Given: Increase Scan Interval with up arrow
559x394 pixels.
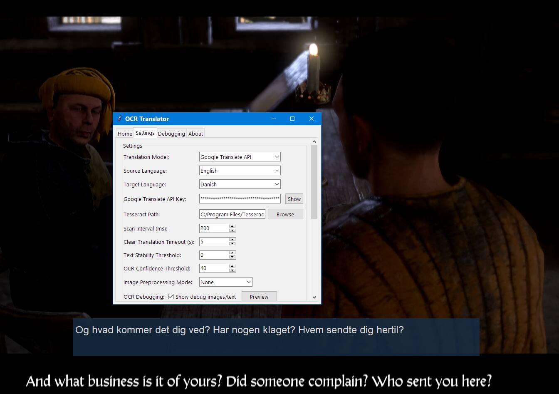Looking at the screenshot, I should coord(233,226).
